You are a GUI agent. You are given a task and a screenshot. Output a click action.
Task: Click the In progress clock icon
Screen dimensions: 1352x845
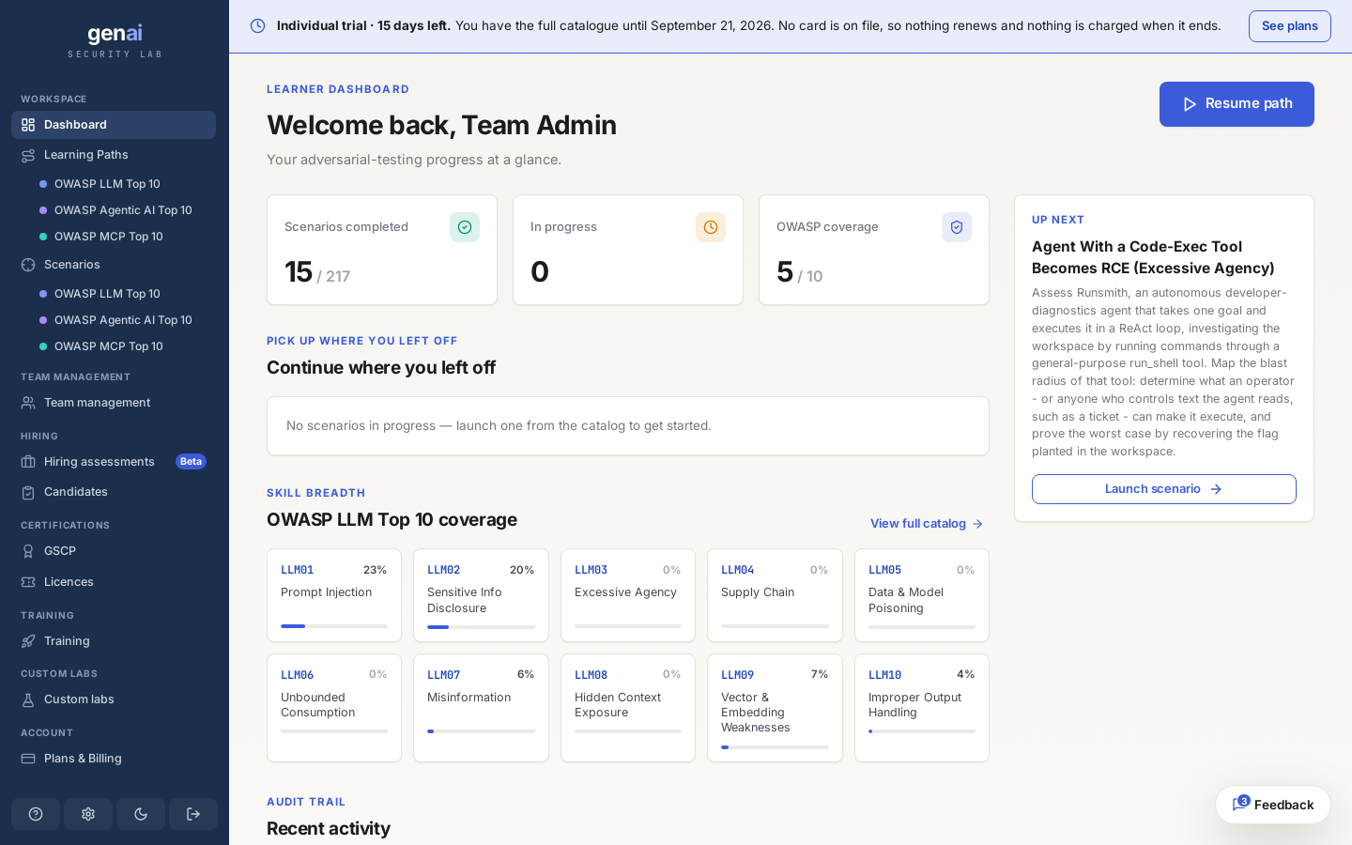[x=711, y=227]
